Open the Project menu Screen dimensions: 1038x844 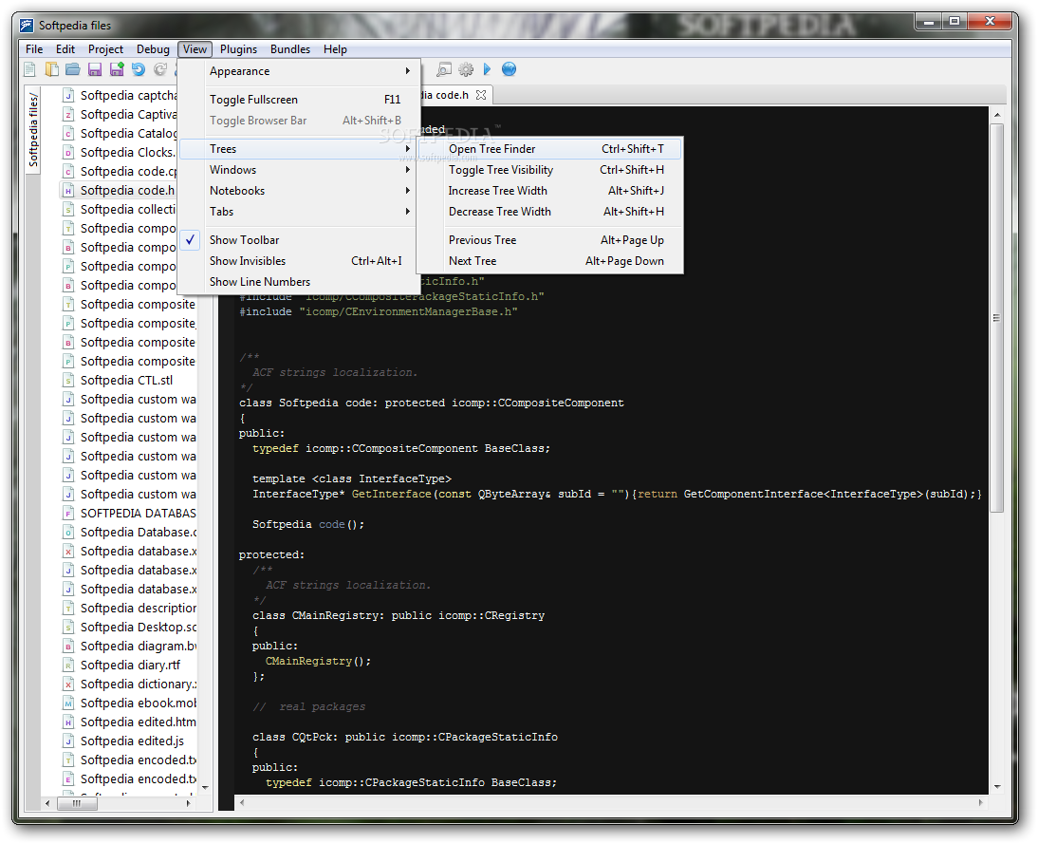[106, 49]
